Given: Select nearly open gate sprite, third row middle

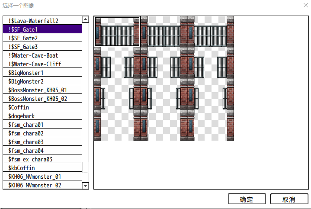Looking at the screenshot, I should 164,94.
